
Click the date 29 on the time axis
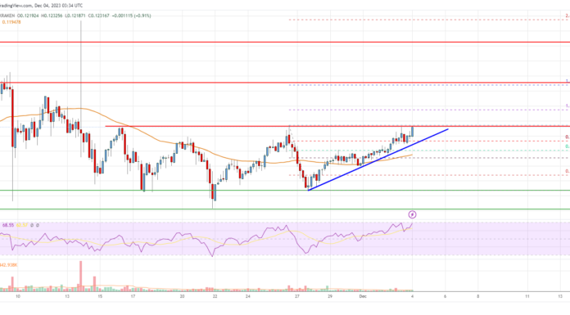coord(330,296)
